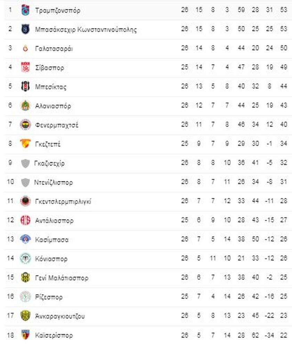Select the Κόνιασπορ team name
The width and height of the screenshot is (292, 344).
coord(51,259)
